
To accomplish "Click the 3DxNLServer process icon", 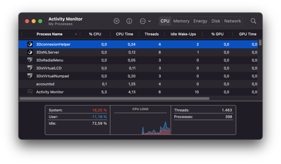I will (x=30, y=52).
